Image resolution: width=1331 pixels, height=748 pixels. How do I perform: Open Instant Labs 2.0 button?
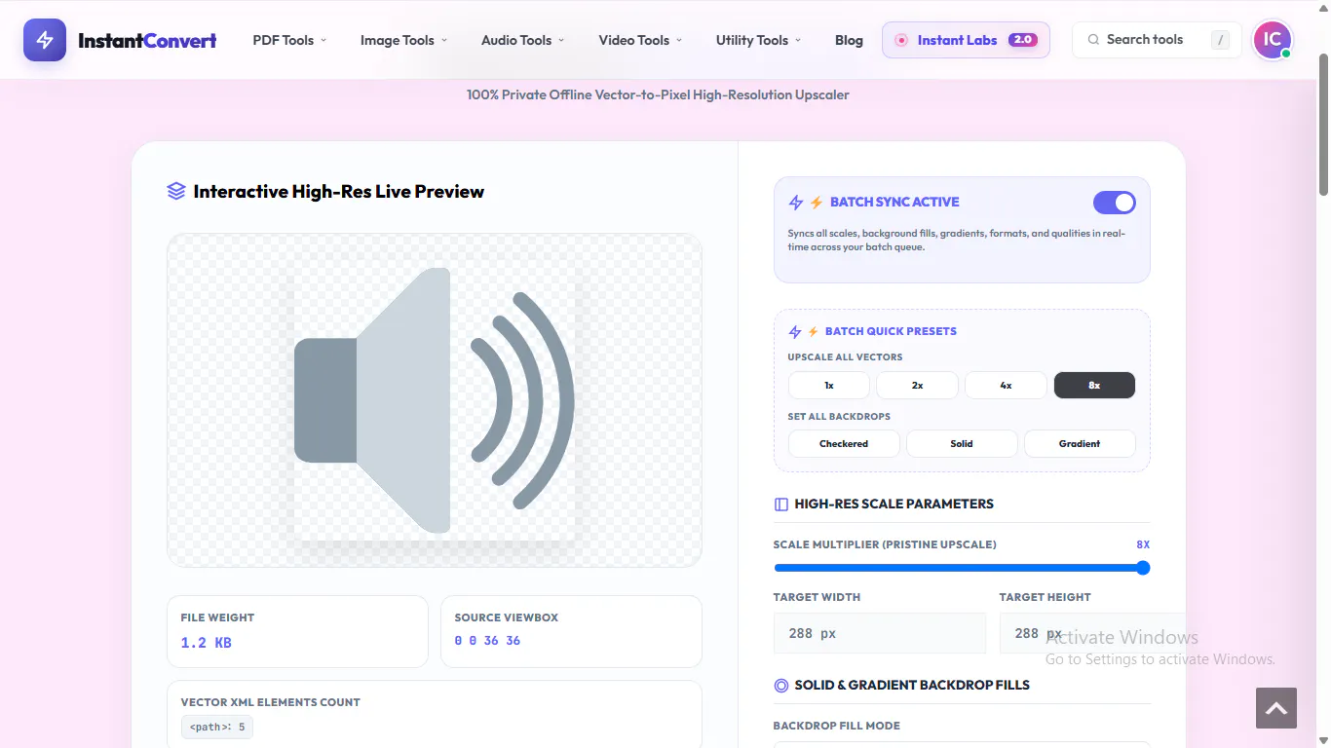966,40
